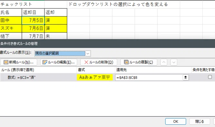The width and height of the screenshot is (215, 127).
Task: Click the 氏名 header cell
Action: (x=11, y=13)
